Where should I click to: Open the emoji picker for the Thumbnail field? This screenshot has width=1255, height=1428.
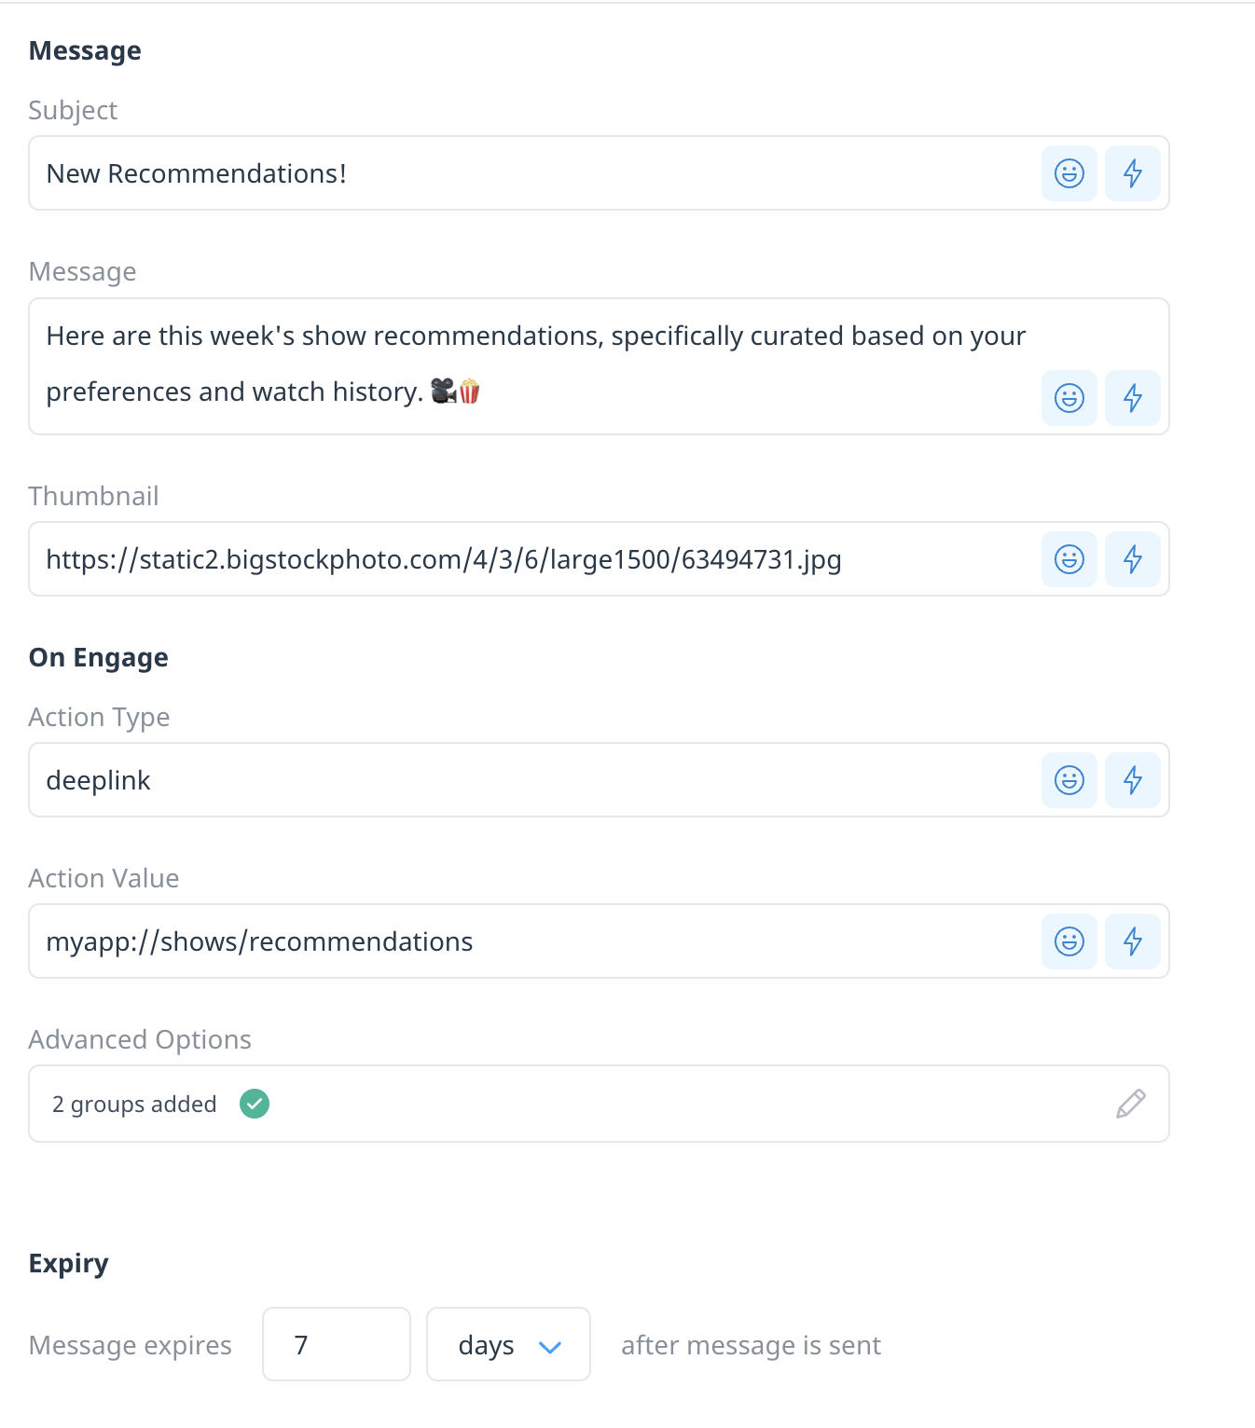click(1069, 559)
